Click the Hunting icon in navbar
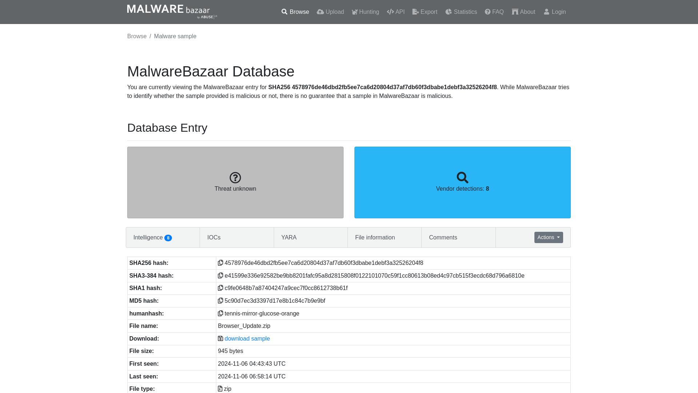This screenshot has height=393, width=698. pos(354,12)
